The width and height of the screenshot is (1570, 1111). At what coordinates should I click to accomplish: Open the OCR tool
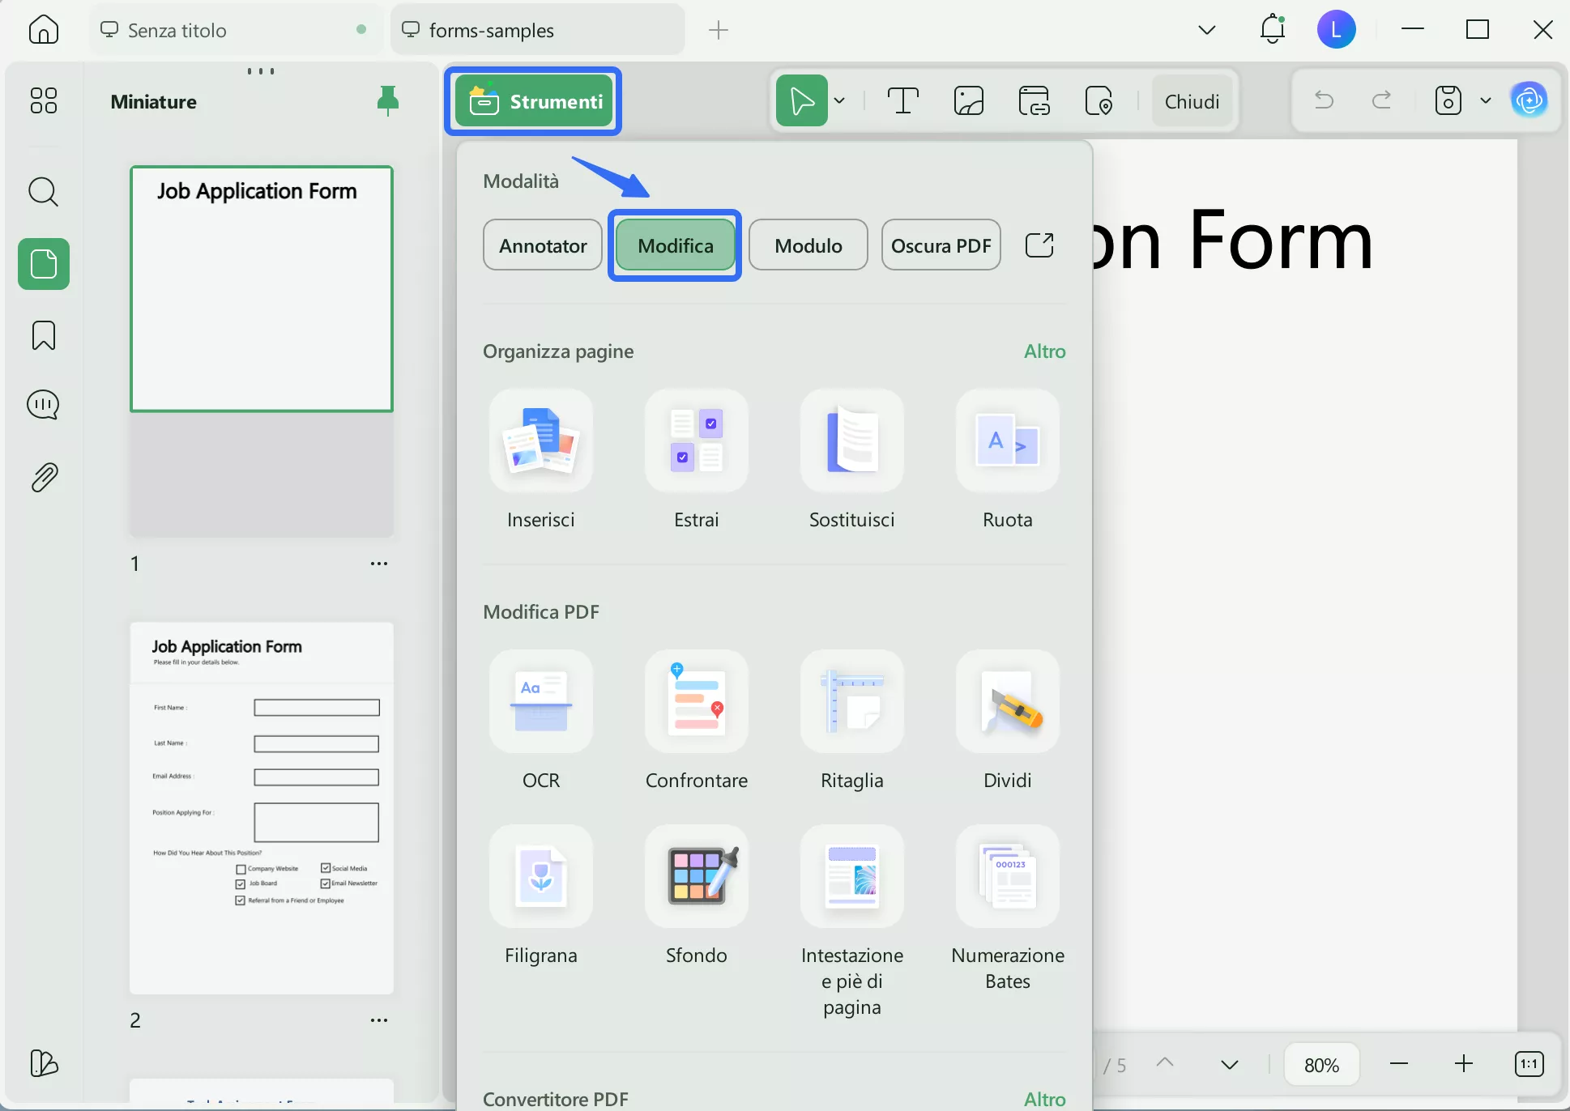tap(540, 702)
